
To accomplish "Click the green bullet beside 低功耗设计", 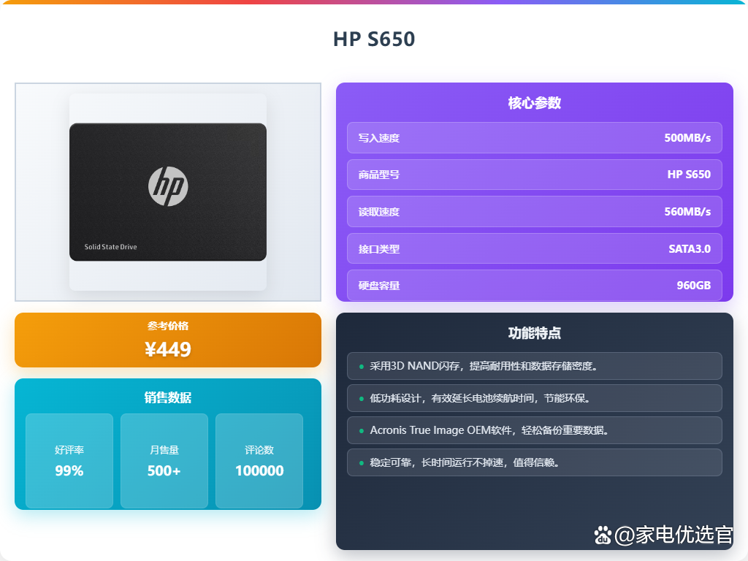I will tap(361, 399).
